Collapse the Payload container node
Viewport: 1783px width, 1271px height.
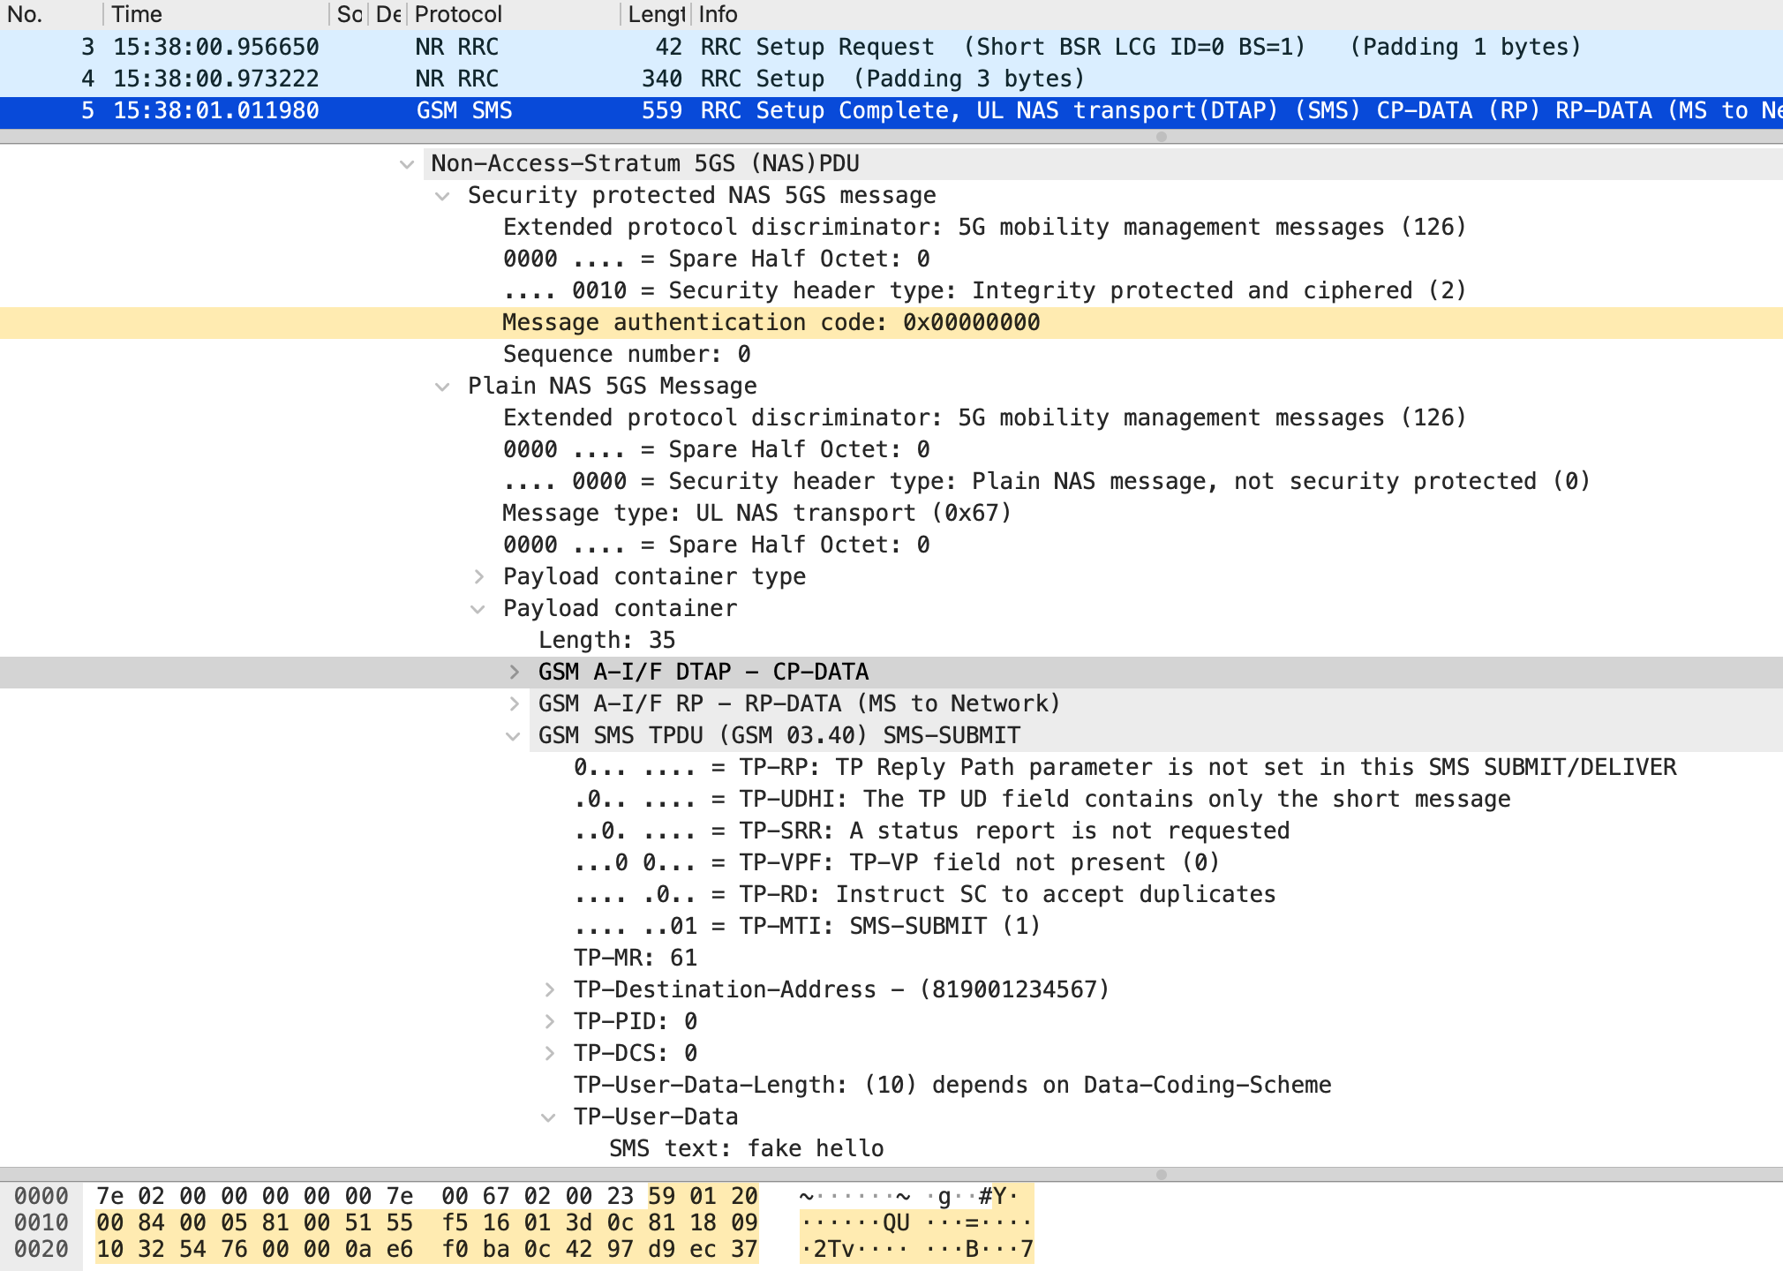[478, 609]
